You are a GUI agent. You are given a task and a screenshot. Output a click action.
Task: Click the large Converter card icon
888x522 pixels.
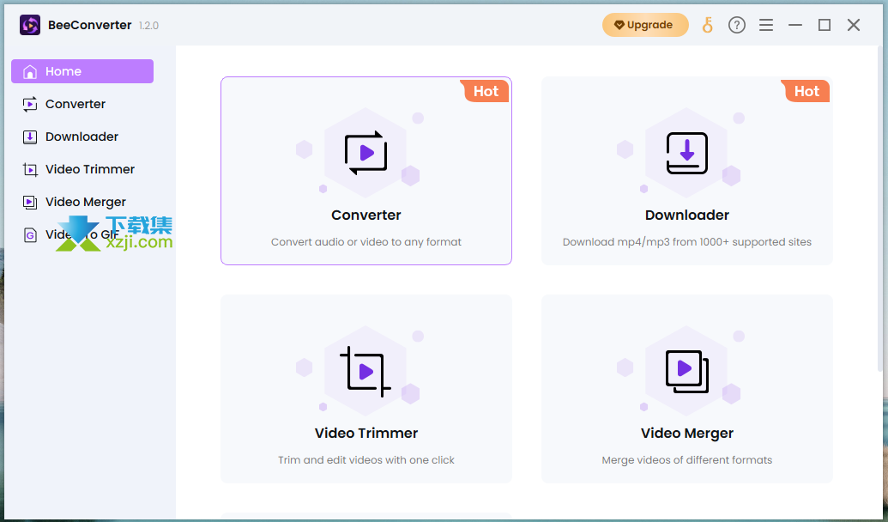pos(365,153)
